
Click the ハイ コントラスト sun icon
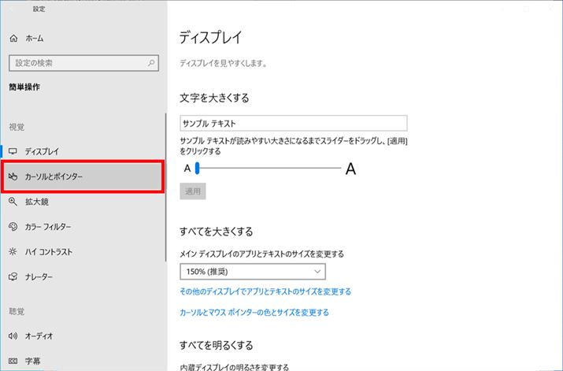pos(13,252)
